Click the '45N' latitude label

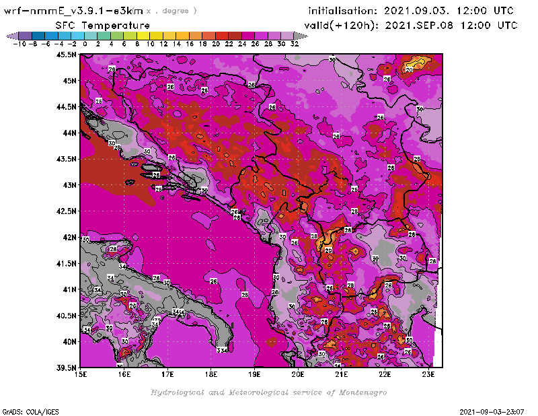[69, 81]
